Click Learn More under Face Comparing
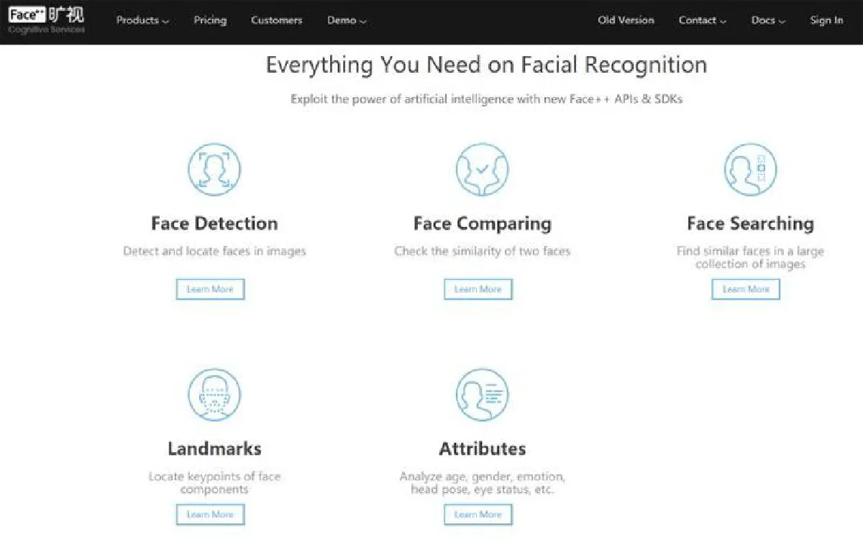 pos(478,289)
